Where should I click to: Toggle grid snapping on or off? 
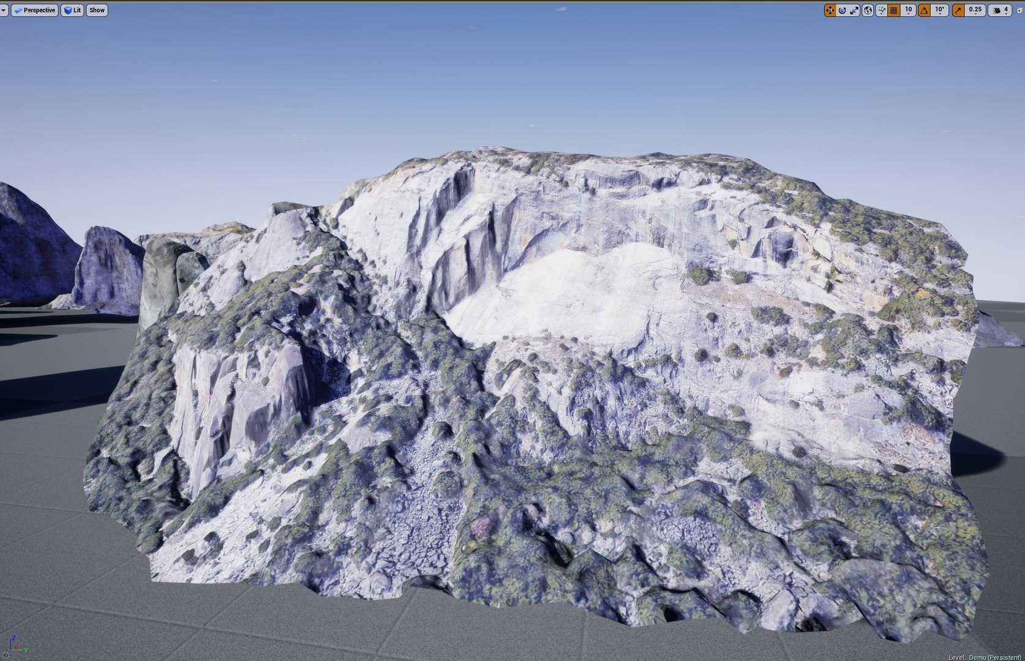tap(894, 10)
